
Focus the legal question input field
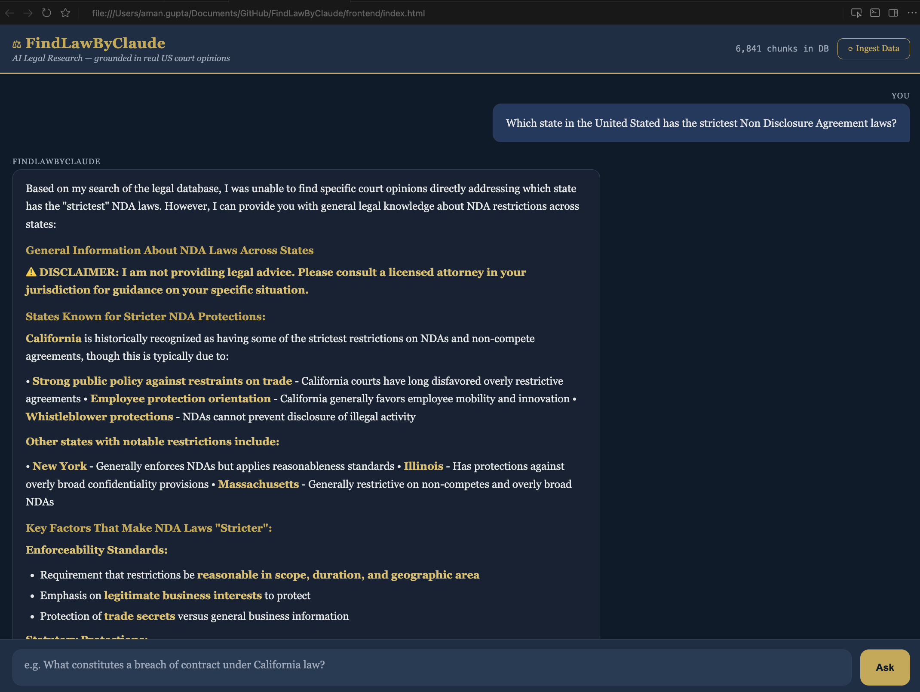pos(432,665)
